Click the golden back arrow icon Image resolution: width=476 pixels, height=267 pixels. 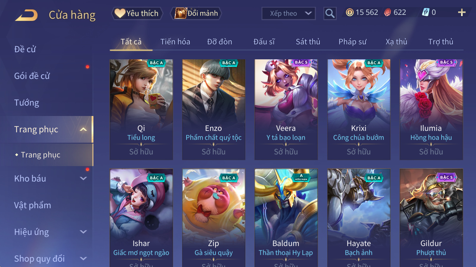coord(26,15)
